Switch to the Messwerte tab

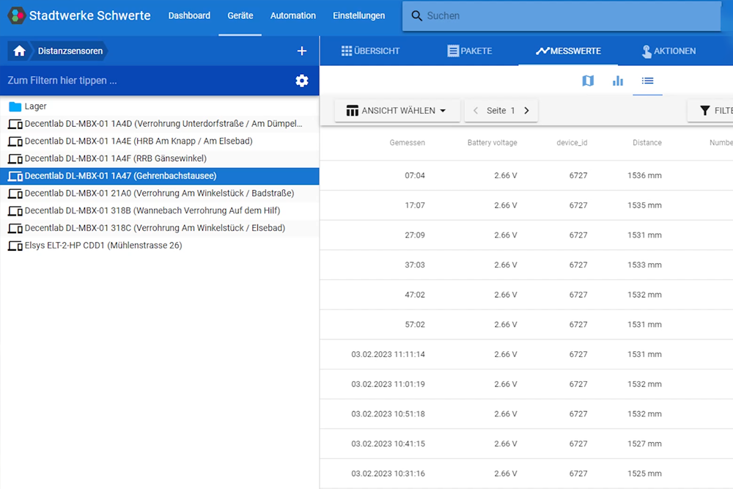(569, 51)
